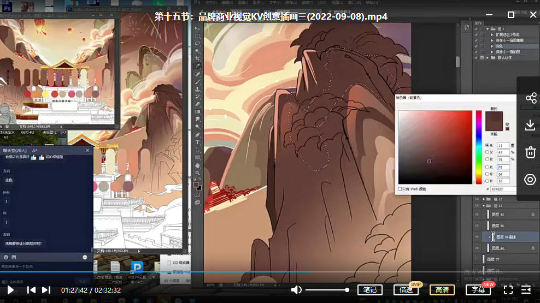Skip to the next video

pyautogui.click(x=46, y=290)
